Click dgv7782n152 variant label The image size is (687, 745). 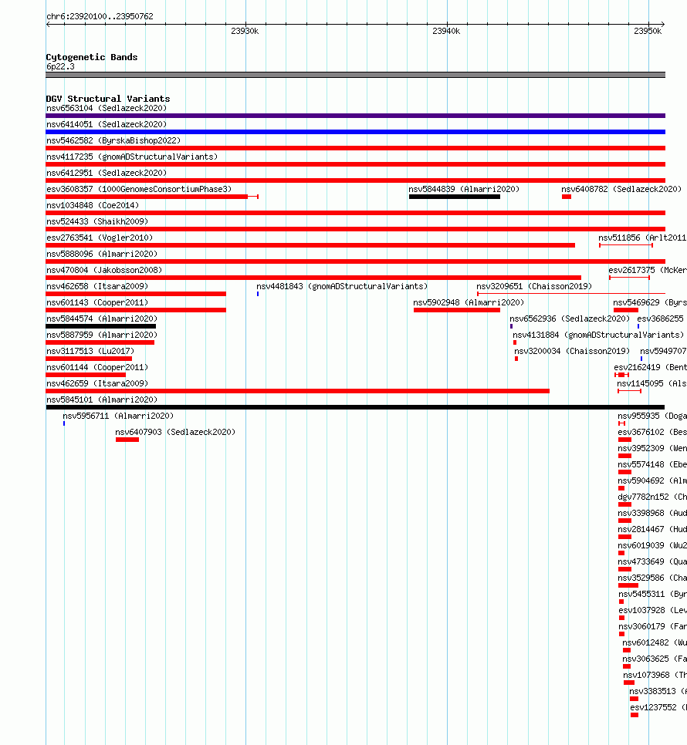click(652, 497)
